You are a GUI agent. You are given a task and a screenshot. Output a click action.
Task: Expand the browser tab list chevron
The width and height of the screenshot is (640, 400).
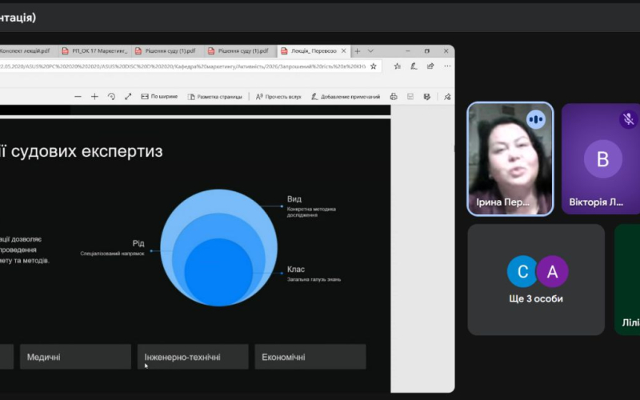pos(370,51)
